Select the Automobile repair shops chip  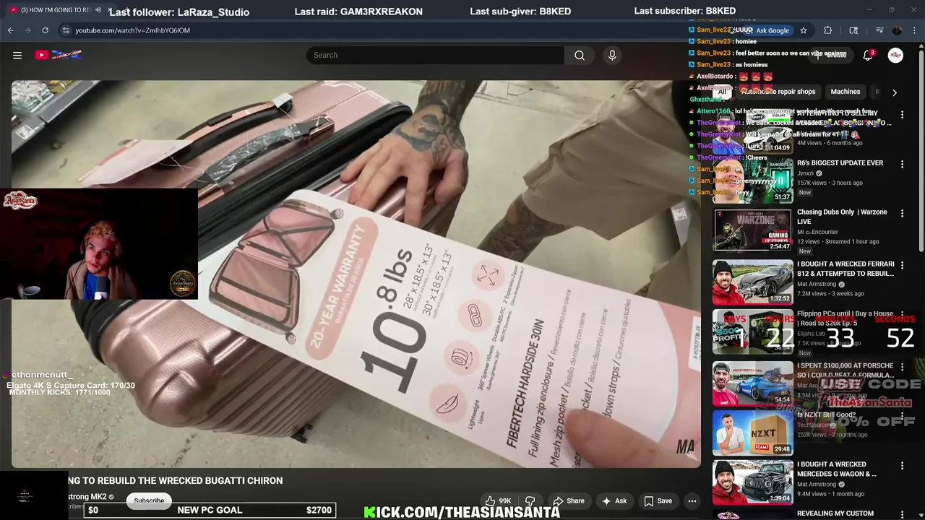pyautogui.click(x=778, y=92)
